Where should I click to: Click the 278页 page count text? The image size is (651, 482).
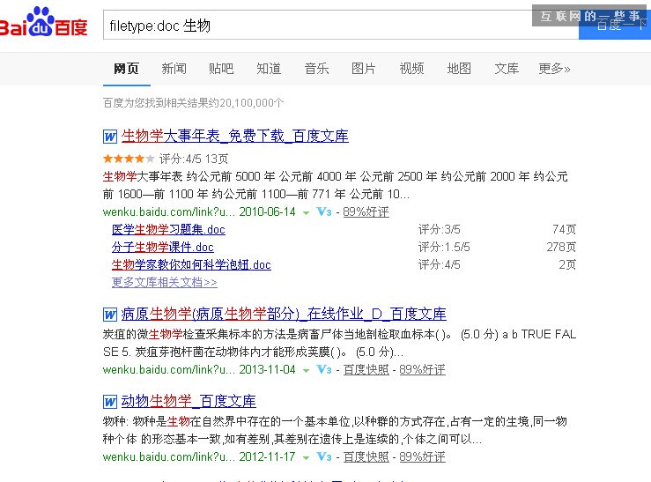(561, 248)
